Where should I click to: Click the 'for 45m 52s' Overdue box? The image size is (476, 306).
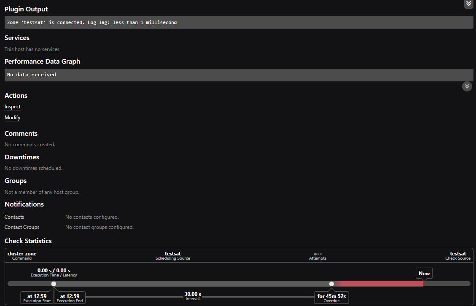tap(331, 298)
